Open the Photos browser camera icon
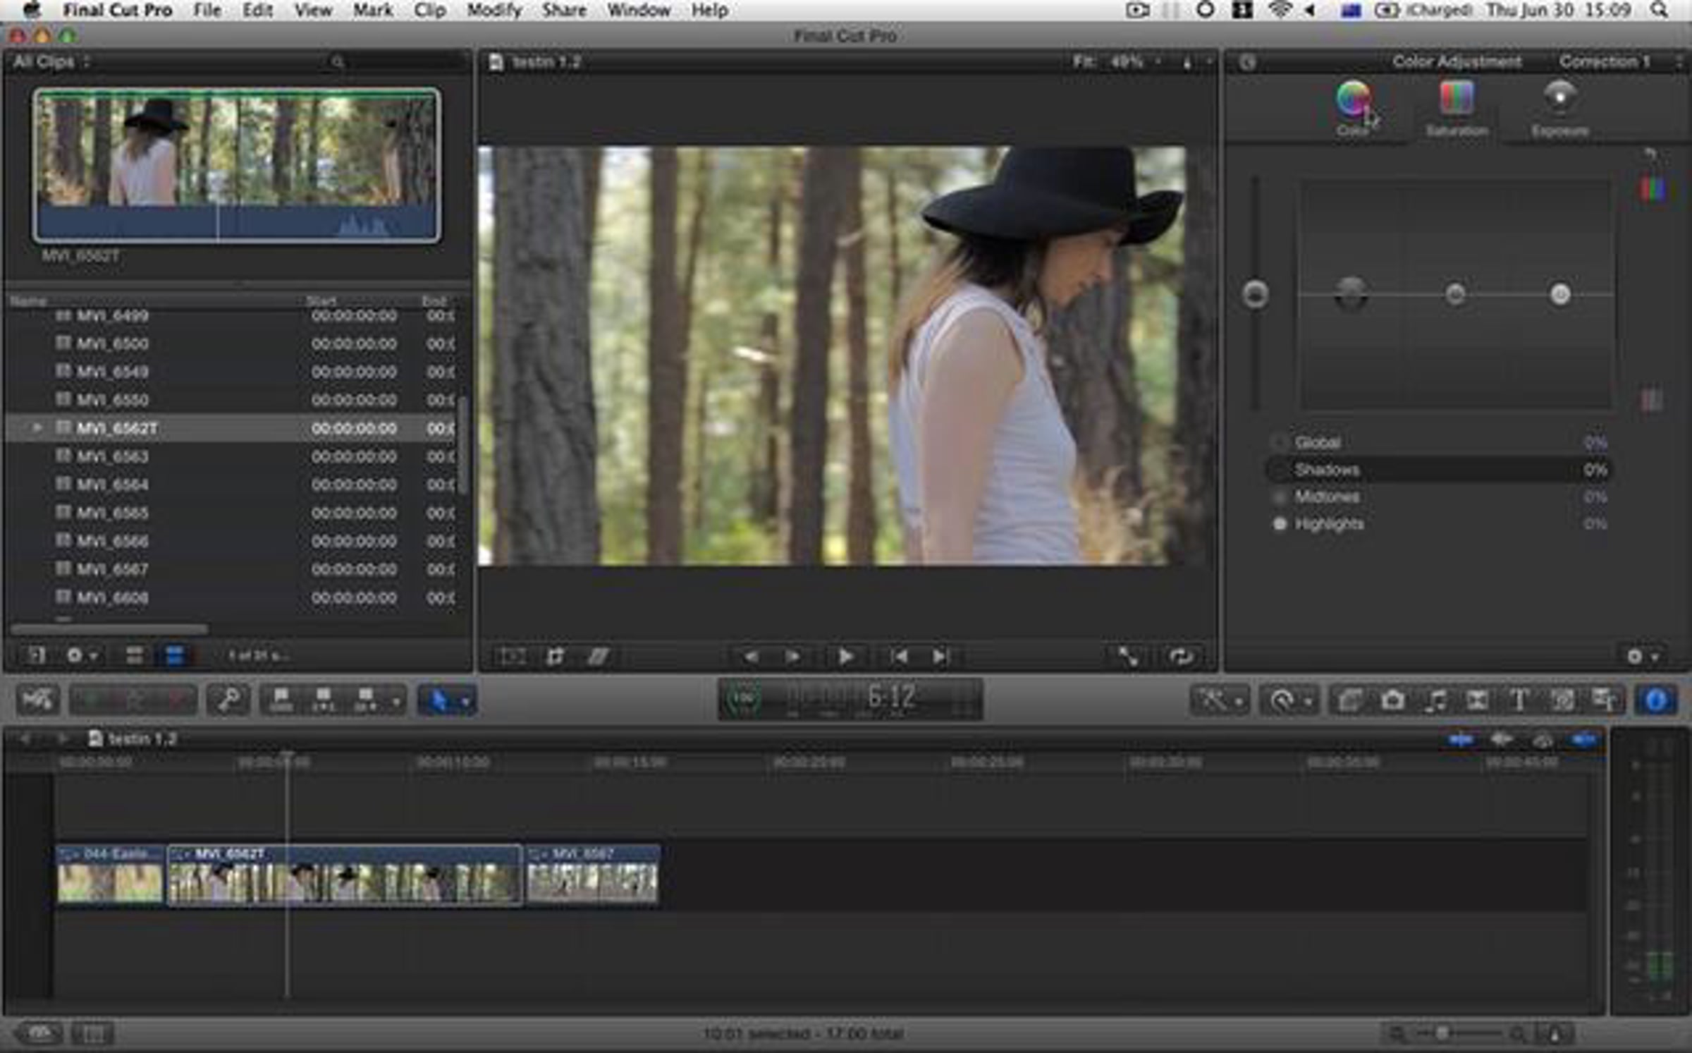 click(x=1392, y=700)
